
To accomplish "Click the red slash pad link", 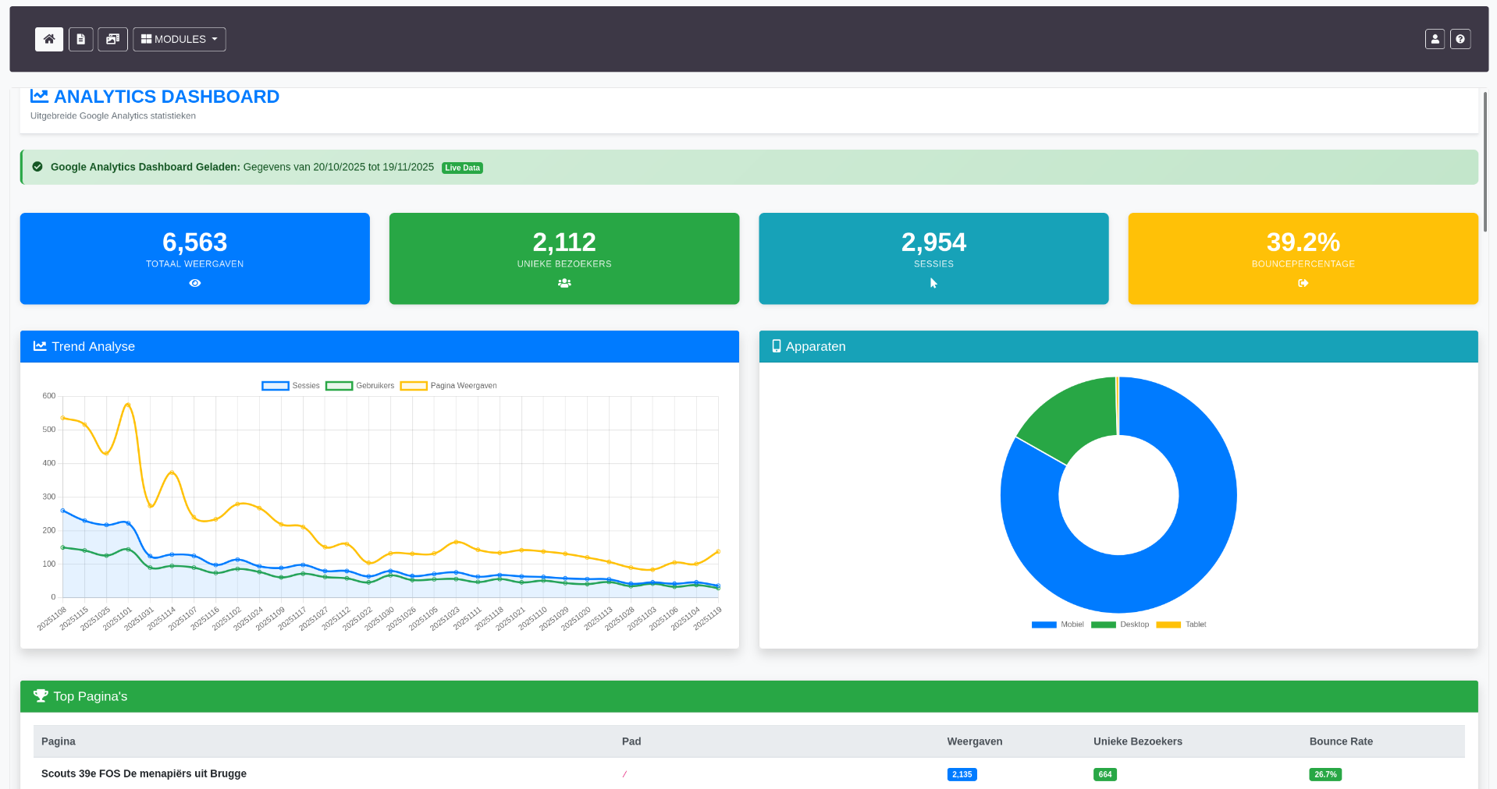I will pyautogui.click(x=624, y=773).
